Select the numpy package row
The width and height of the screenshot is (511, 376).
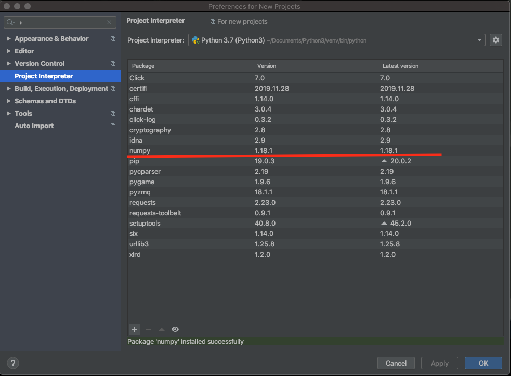click(x=316, y=150)
